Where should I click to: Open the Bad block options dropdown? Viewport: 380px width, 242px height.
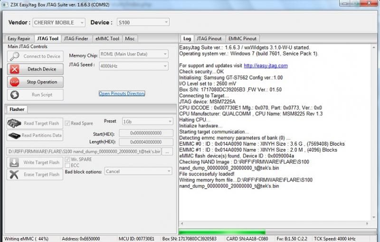point(138,171)
